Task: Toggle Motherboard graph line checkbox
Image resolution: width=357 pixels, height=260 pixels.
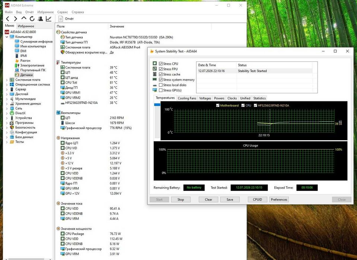Action: point(218,105)
